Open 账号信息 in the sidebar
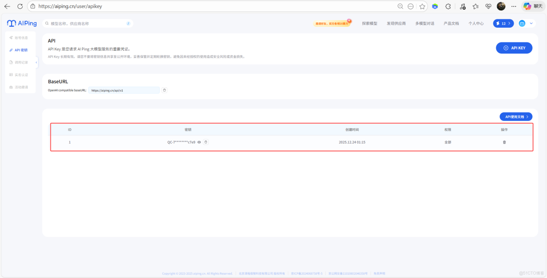The image size is (547, 278). (21, 38)
